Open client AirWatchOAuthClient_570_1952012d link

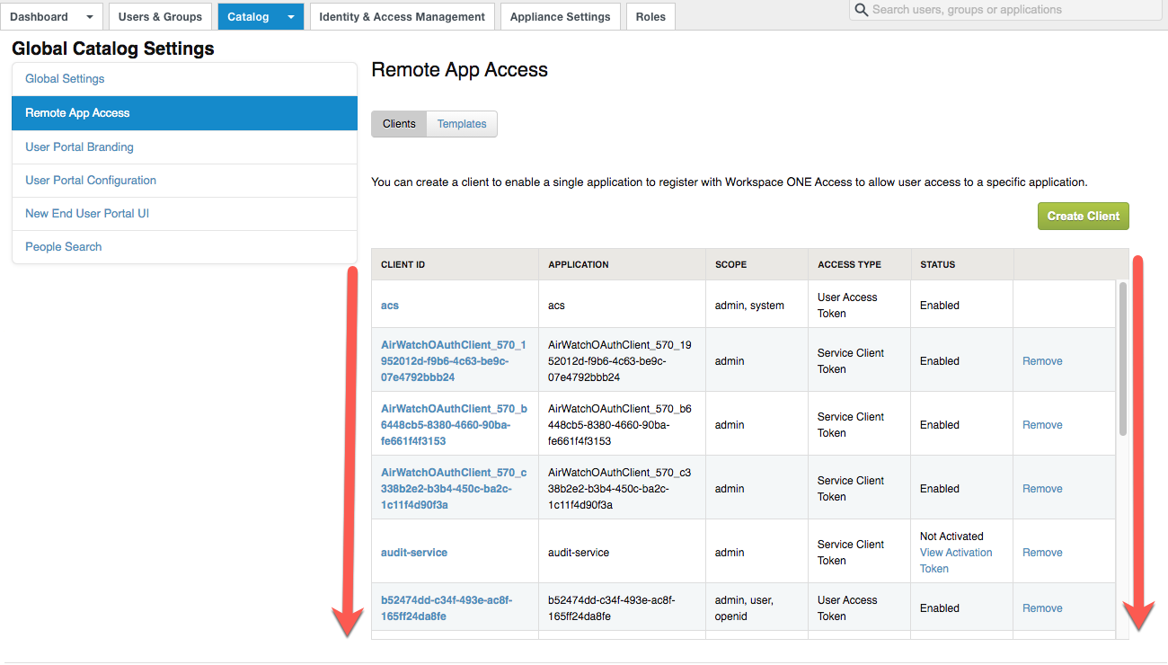click(454, 361)
